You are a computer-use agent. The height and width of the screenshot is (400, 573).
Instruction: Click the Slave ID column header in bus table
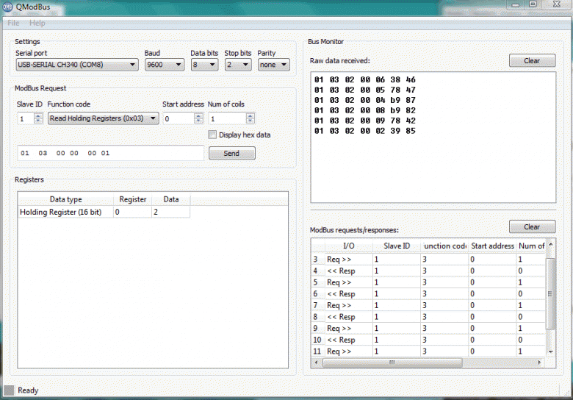[x=397, y=246]
